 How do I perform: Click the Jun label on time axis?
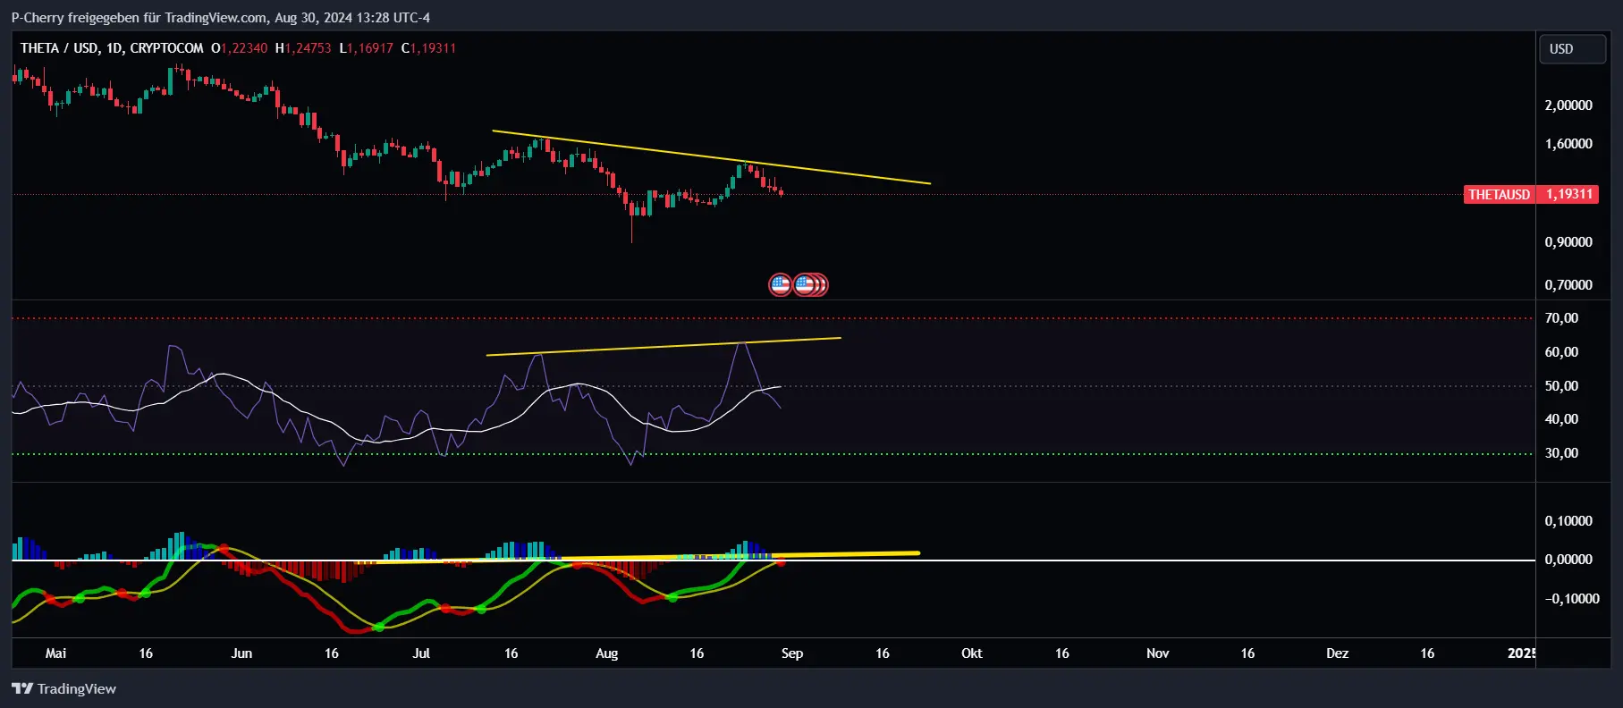coord(241,653)
